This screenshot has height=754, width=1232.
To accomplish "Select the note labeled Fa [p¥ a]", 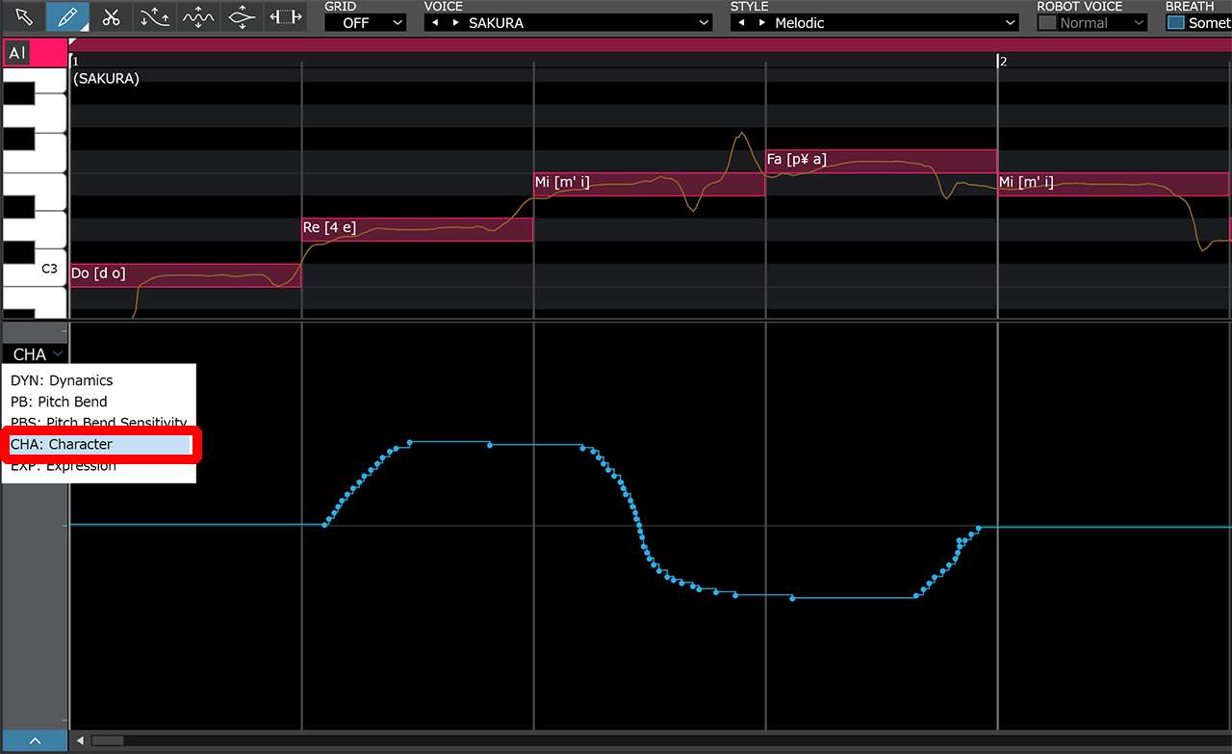I will [x=881, y=160].
